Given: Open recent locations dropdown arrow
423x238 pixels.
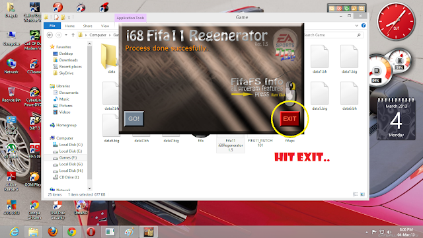Looking at the screenshot, I should point(66,35).
